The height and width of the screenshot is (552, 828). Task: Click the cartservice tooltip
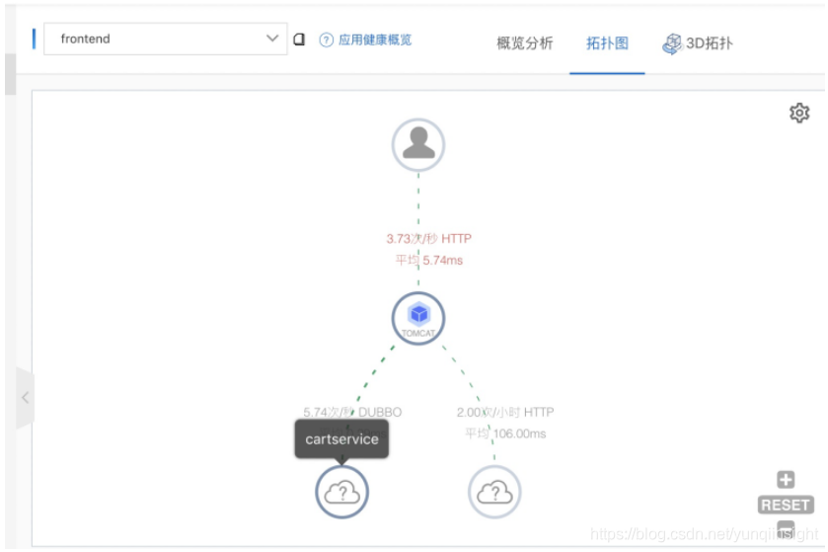pos(341,439)
